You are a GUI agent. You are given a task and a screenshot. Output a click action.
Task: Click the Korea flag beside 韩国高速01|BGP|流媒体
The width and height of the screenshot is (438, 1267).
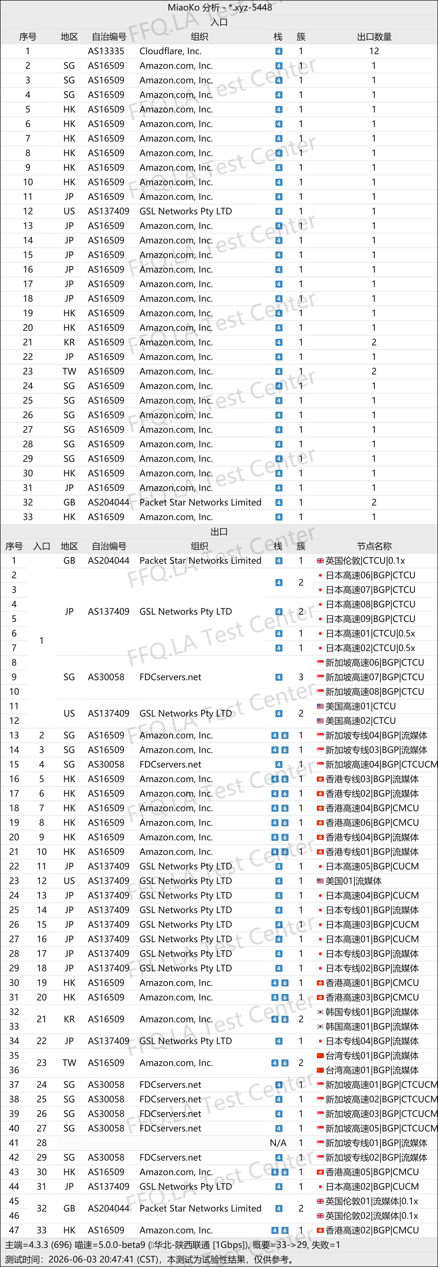click(320, 1027)
